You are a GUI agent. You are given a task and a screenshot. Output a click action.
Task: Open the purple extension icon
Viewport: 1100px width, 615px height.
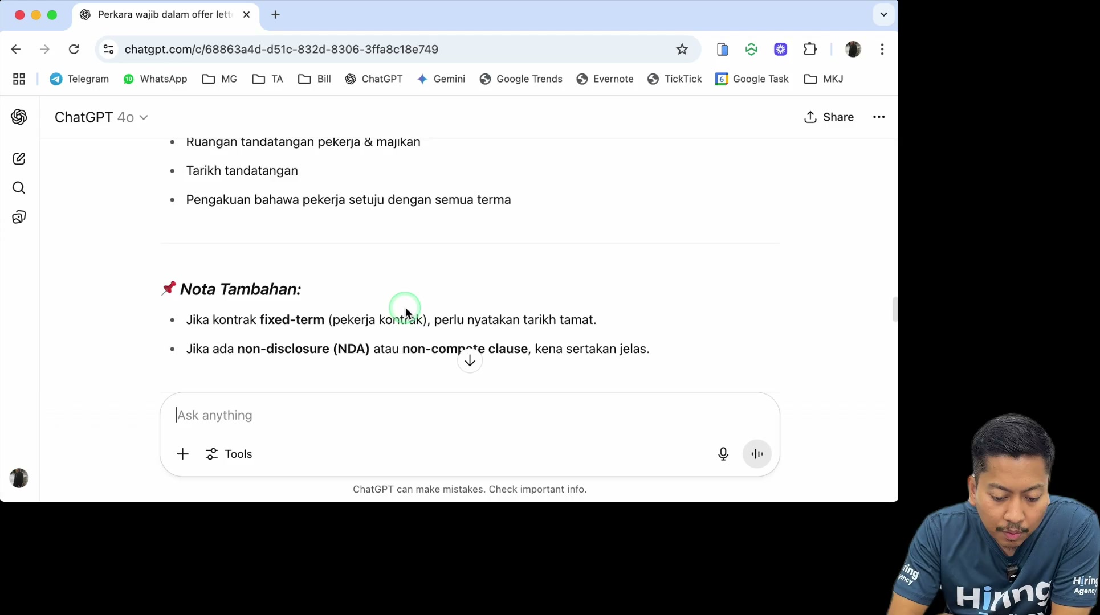pos(781,50)
